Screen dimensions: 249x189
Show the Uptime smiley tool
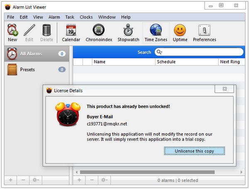pyautogui.click(x=180, y=33)
